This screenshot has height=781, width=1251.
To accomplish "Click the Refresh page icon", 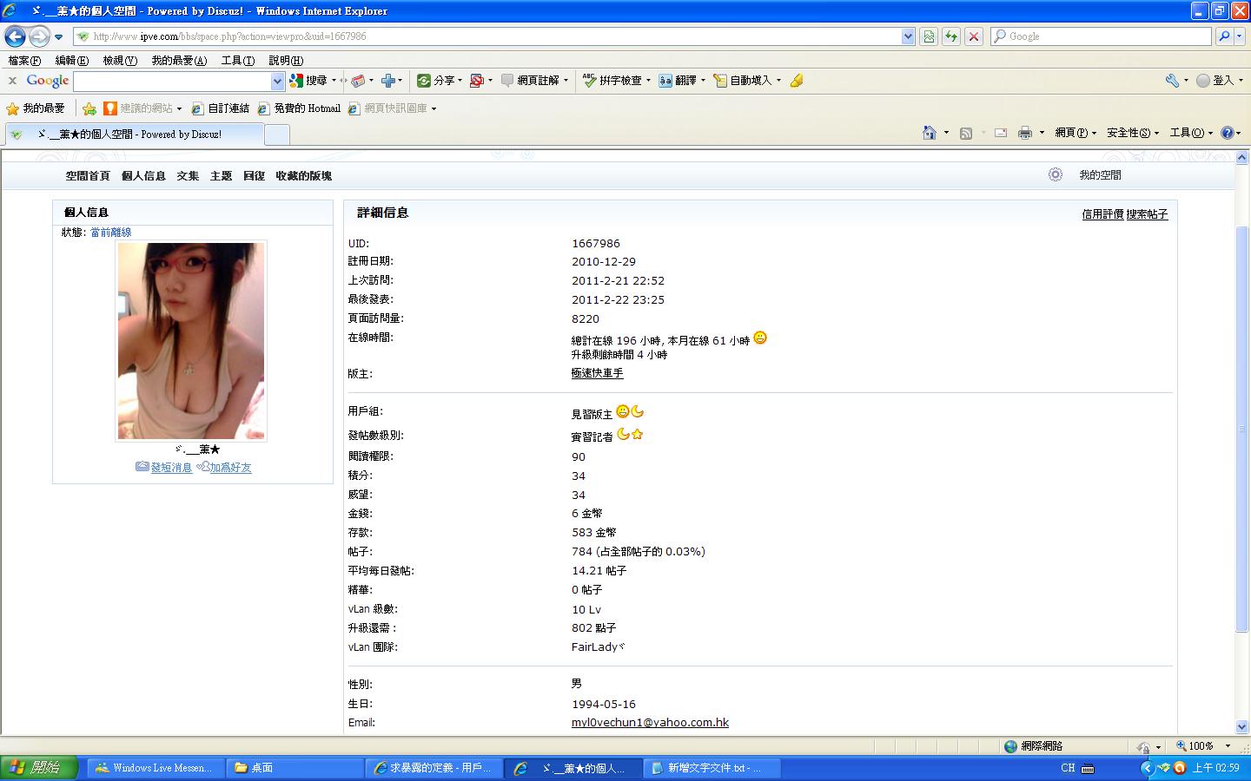I will click(951, 36).
